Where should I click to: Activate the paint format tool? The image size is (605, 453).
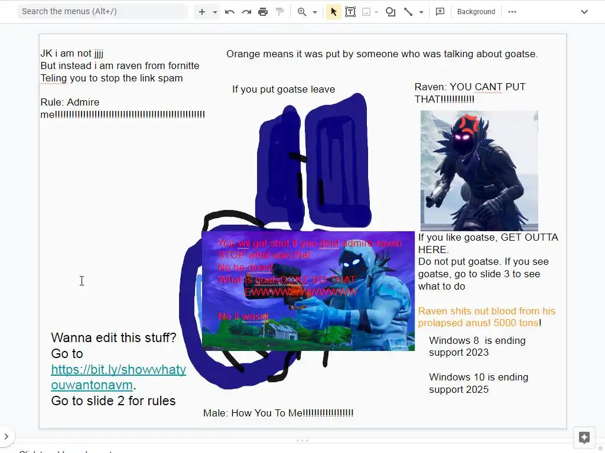pos(279,12)
